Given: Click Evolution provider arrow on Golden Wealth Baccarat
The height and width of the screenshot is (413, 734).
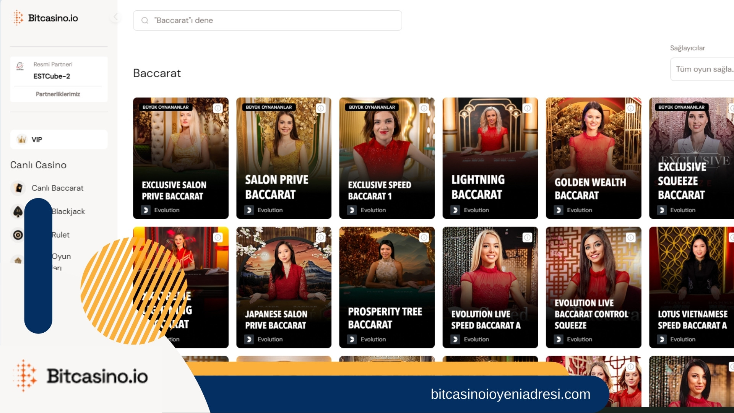Looking at the screenshot, I should pyautogui.click(x=558, y=210).
